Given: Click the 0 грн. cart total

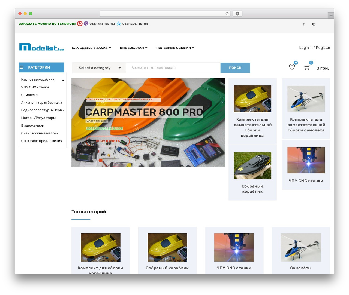Looking at the screenshot, I should [x=323, y=68].
